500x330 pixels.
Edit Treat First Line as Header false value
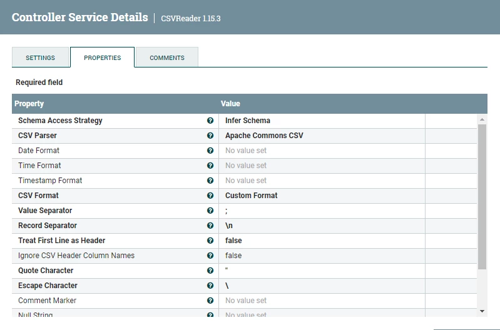point(322,241)
